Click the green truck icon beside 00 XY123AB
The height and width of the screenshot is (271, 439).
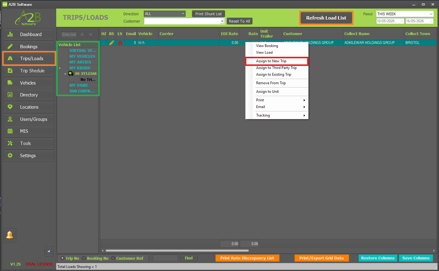tap(71, 74)
